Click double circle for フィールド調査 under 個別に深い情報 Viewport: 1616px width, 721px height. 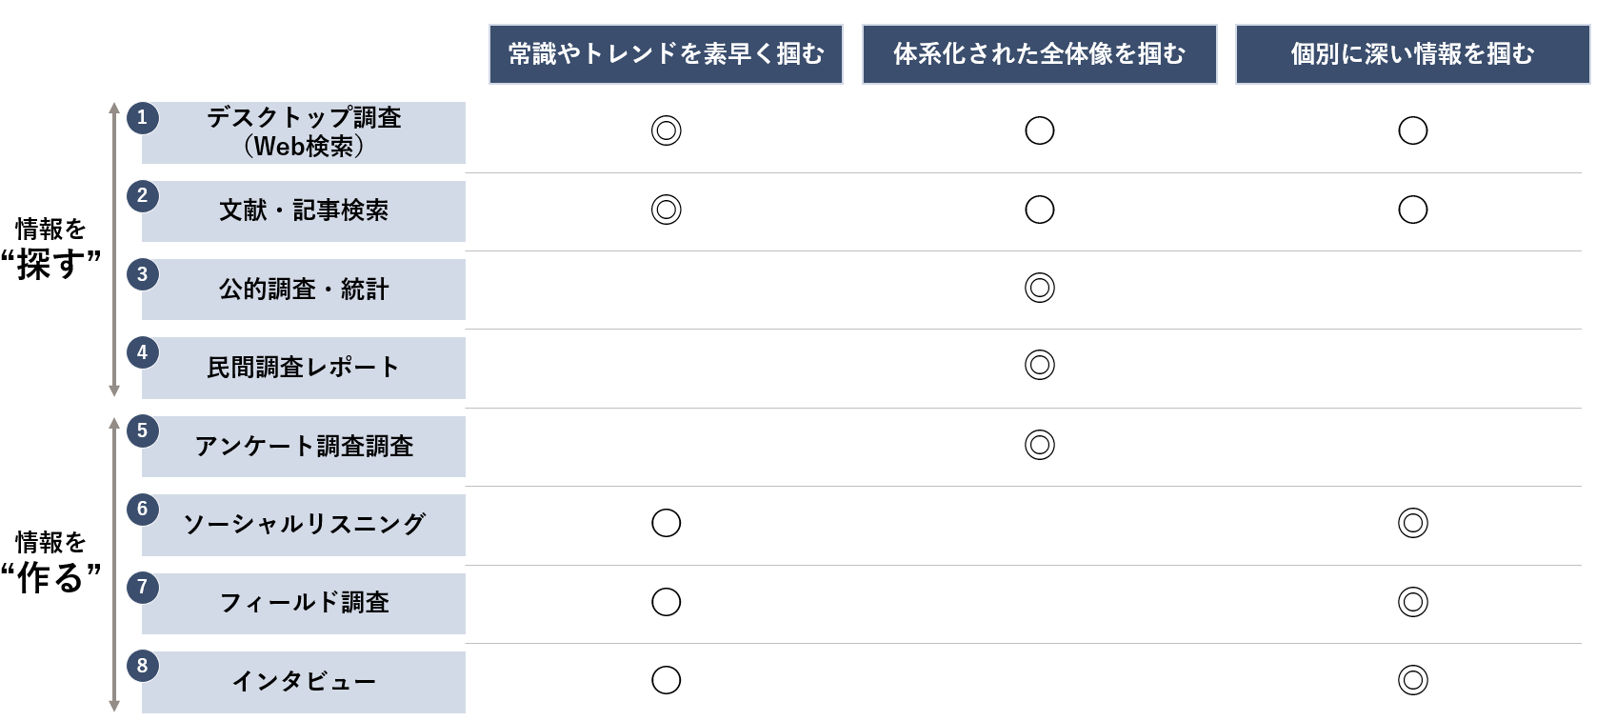pos(1413,602)
